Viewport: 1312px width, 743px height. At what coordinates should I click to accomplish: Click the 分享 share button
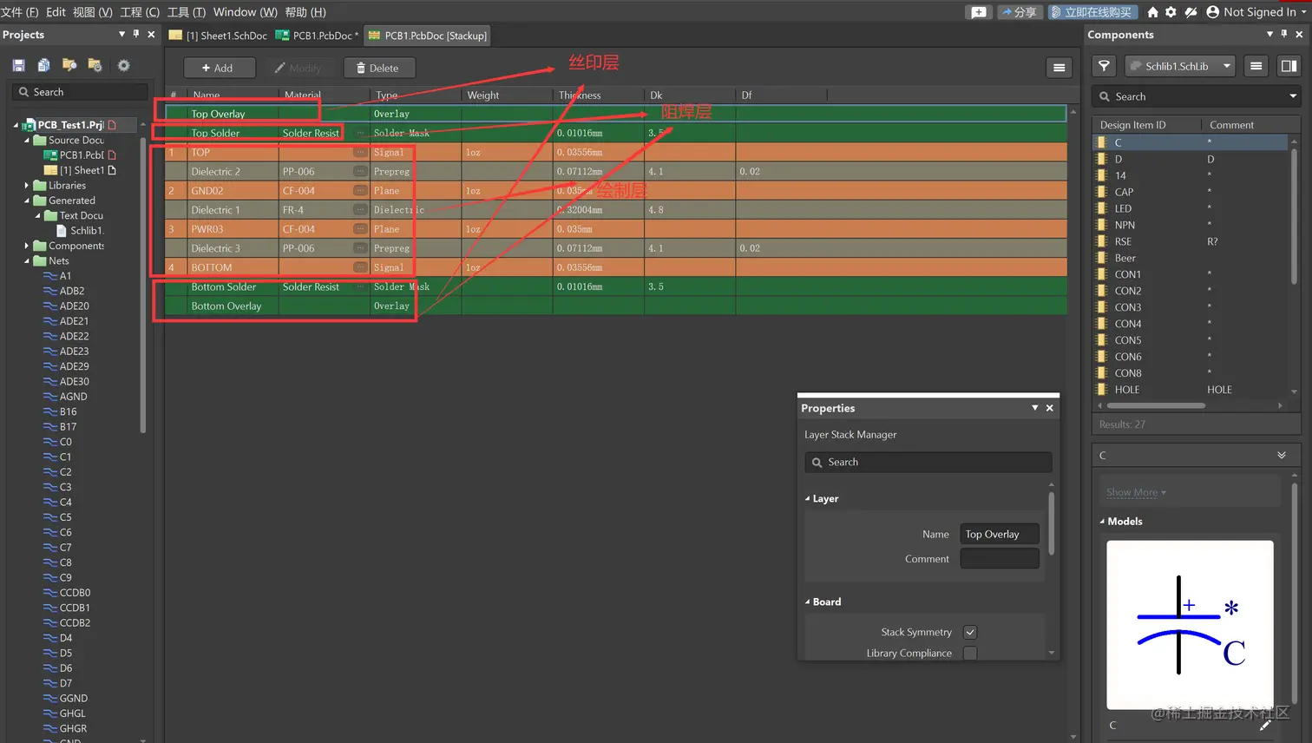point(1019,12)
